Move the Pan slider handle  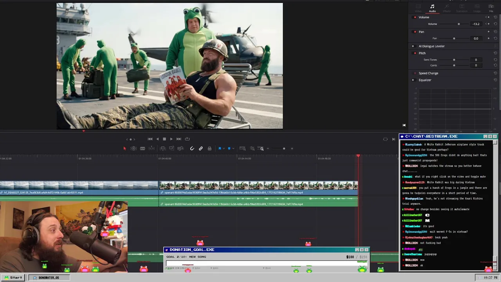pos(454,38)
